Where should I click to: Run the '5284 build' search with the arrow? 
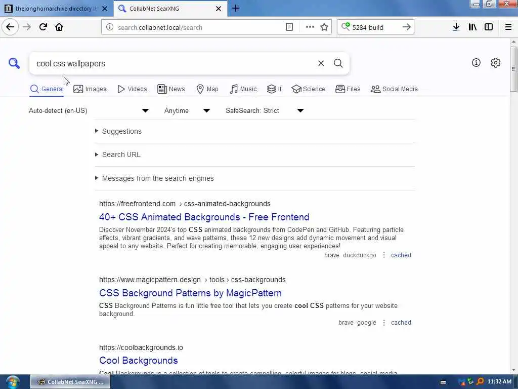407,27
